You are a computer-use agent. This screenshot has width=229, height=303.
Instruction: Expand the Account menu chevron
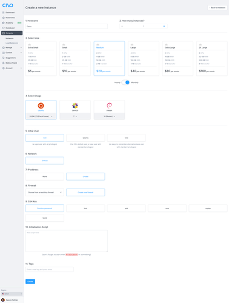coord(21,68)
